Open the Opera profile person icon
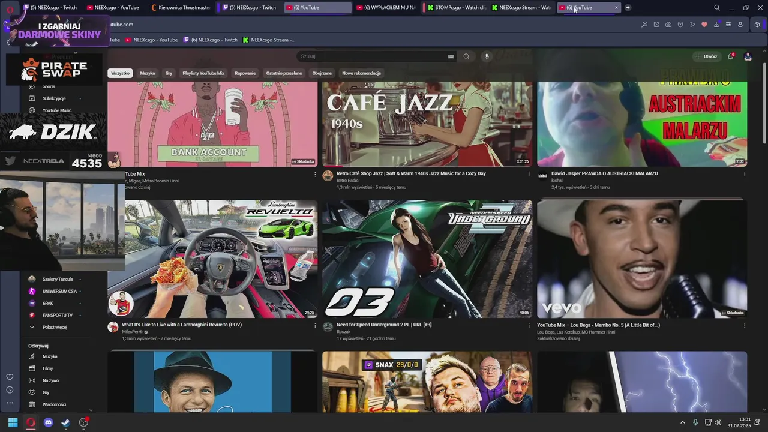Image resolution: width=768 pixels, height=432 pixels. (x=740, y=25)
